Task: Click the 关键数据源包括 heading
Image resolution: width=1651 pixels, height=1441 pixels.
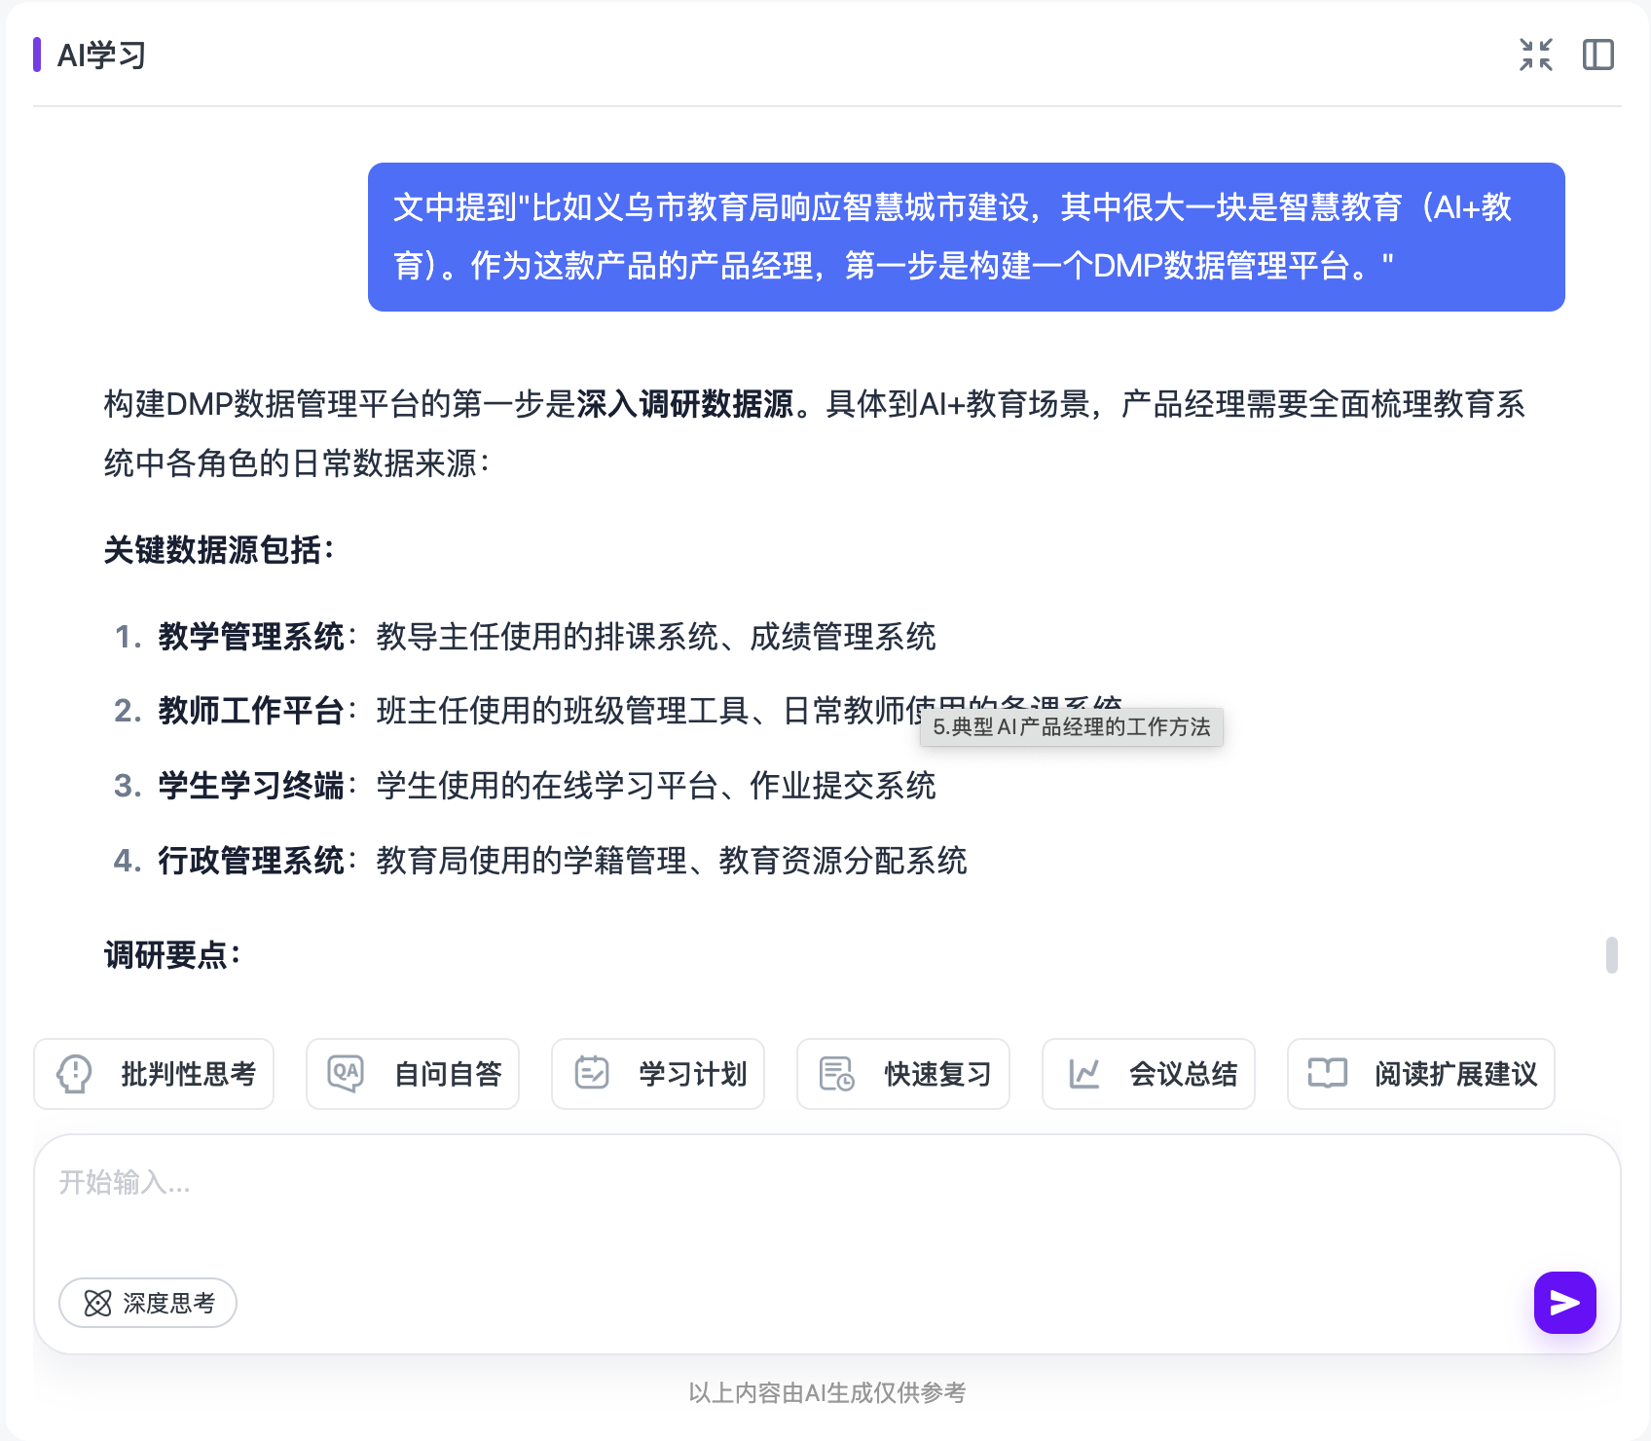Action: (218, 550)
